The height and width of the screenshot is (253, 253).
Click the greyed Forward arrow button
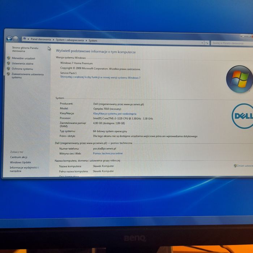[x=16, y=39]
